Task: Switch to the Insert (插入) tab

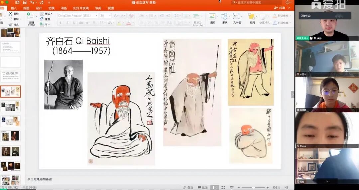Action: (14, 8)
